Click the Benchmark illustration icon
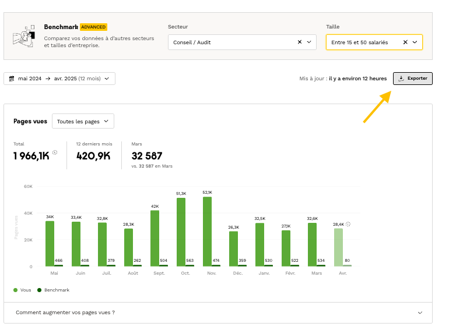Viewport: 456px width, 334px height. [23, 36]
